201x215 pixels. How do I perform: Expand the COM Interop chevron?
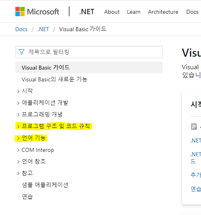(x=18, y=150)
